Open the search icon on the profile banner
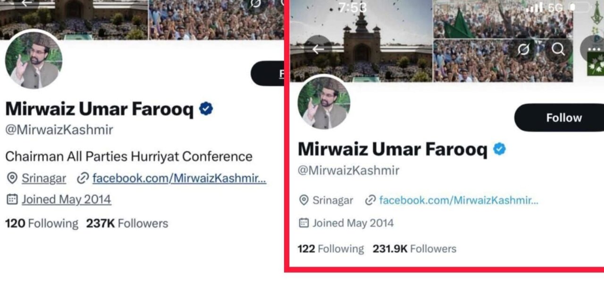 559,49
